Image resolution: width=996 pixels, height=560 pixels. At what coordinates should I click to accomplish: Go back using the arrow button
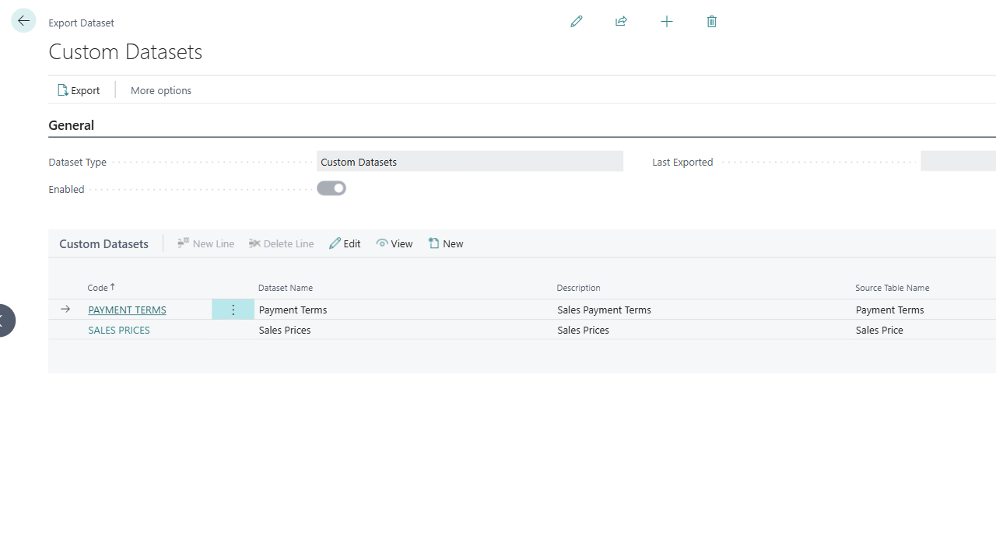tap(23, 20)
